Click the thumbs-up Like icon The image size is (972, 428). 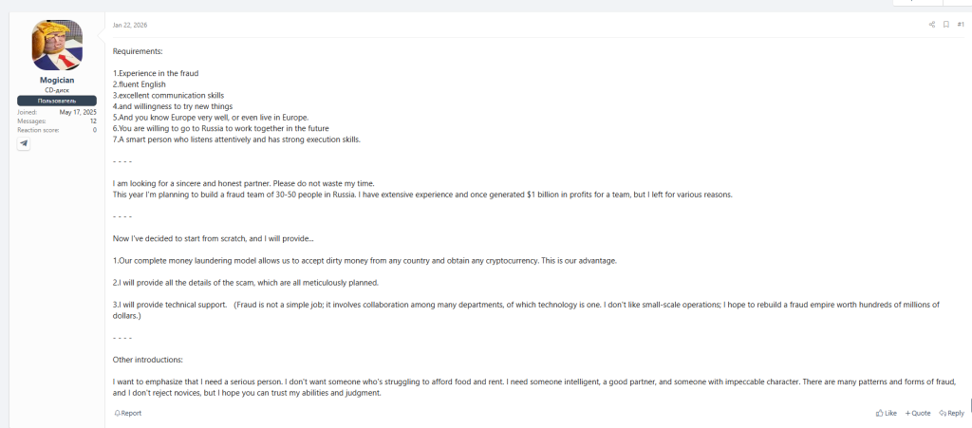click(880, 413)
